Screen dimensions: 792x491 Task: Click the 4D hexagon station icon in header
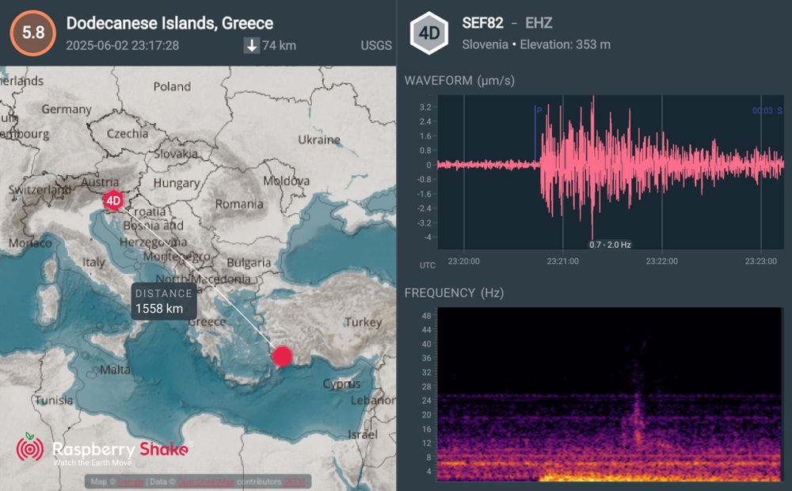click(x=428, y=33)
